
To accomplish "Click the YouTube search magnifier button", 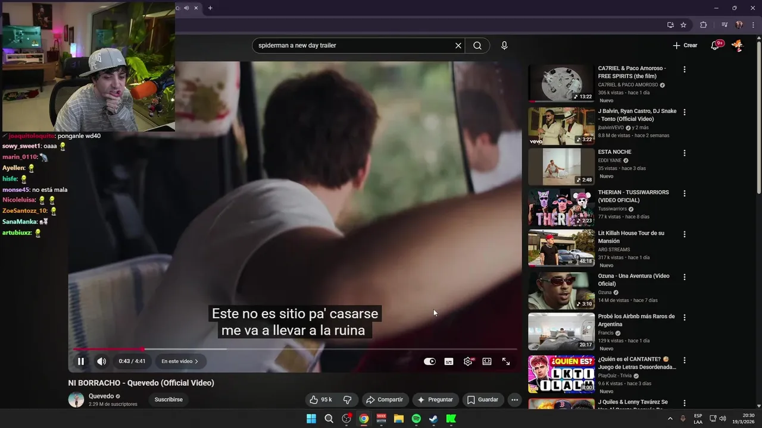I will point(477,45).
